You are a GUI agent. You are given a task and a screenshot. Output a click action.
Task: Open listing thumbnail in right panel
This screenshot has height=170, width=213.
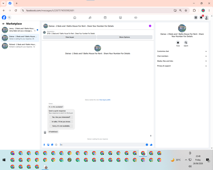click(x=182, y=28)
